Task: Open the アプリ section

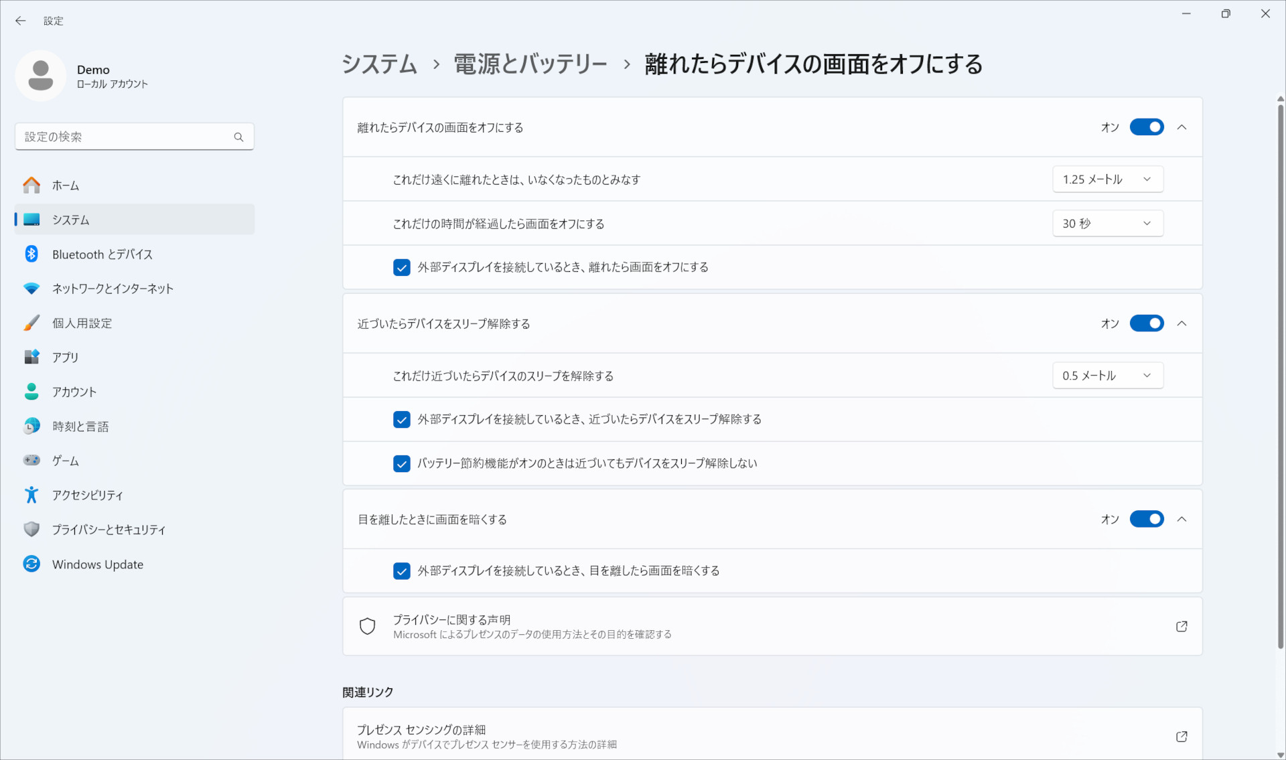Action: point(66,357)
